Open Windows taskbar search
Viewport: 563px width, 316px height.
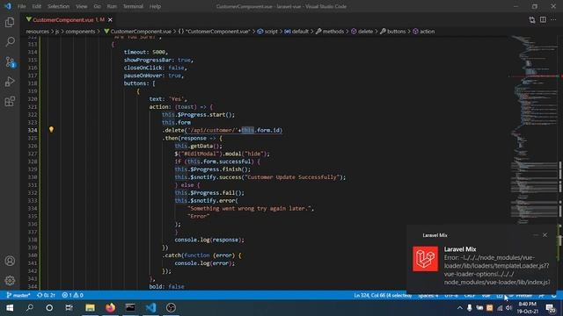[x=29, y=308]
